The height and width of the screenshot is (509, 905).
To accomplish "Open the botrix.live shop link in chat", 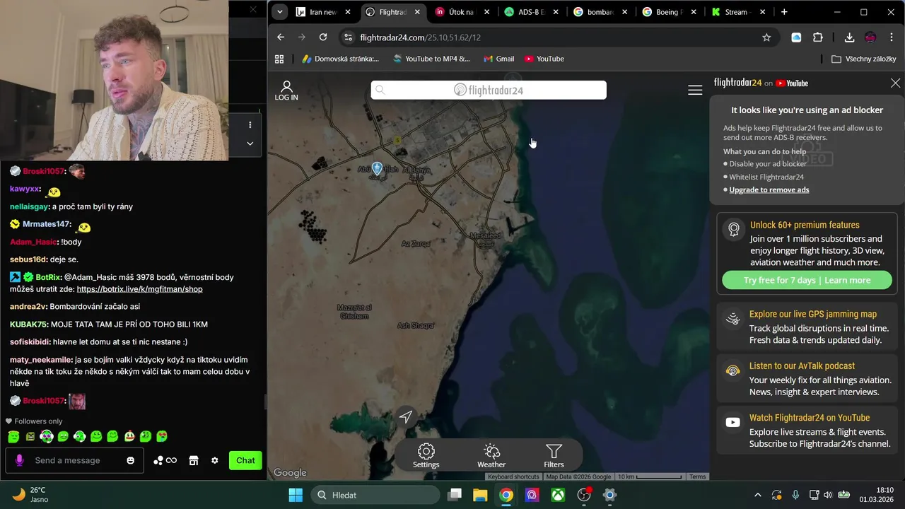I will (140, 289).
